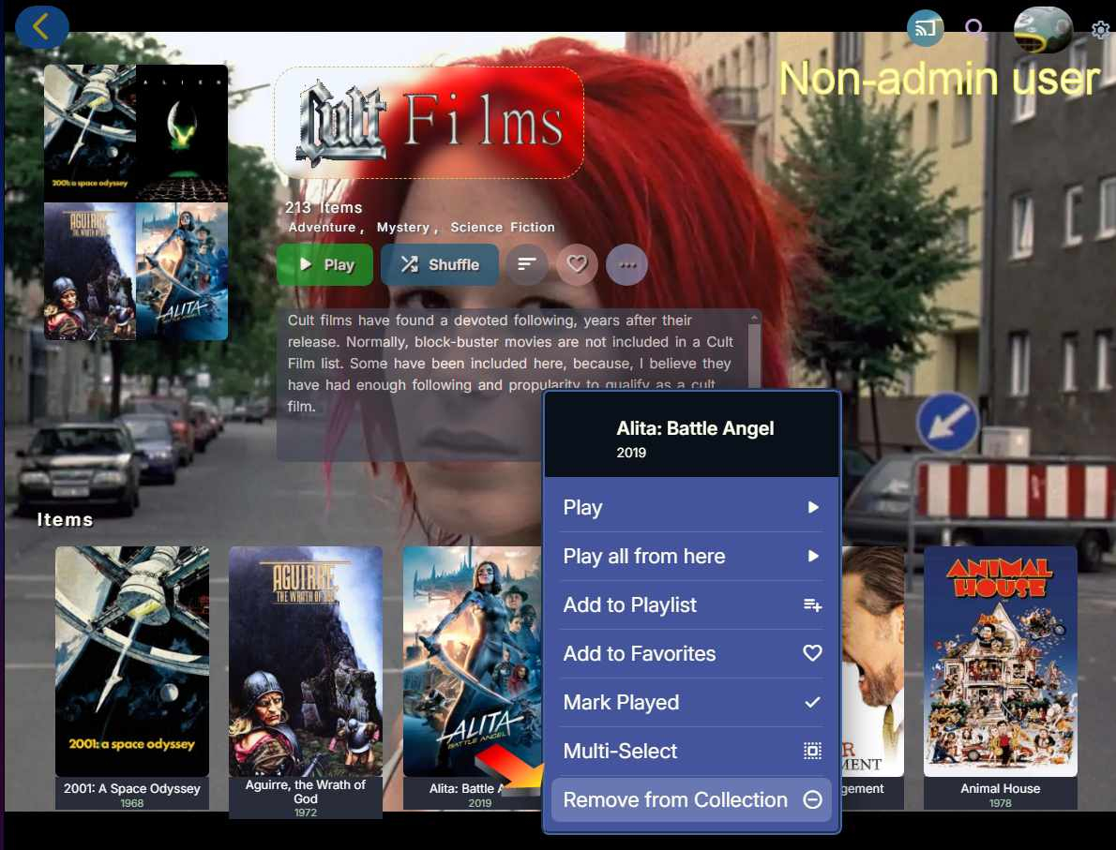Click the heart icon beside Add to Favorites
Screen dimensions: 1116x850
(812, 653)
